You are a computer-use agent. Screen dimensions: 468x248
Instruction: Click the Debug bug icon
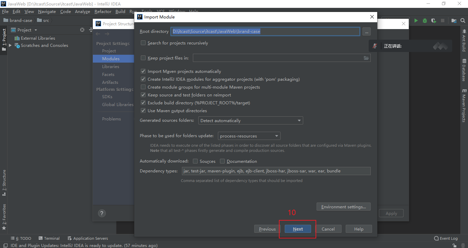425,21
